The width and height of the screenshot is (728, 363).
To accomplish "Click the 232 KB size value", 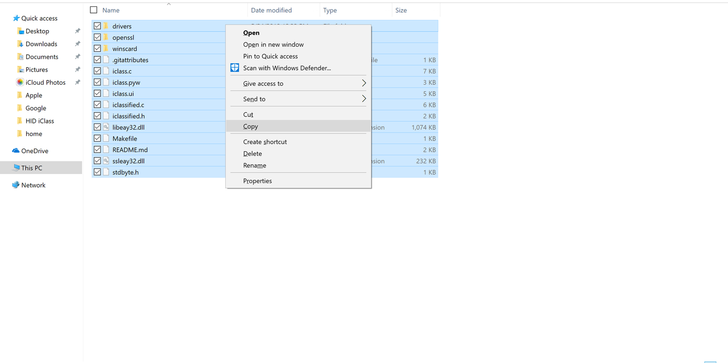I will point(426,161).
